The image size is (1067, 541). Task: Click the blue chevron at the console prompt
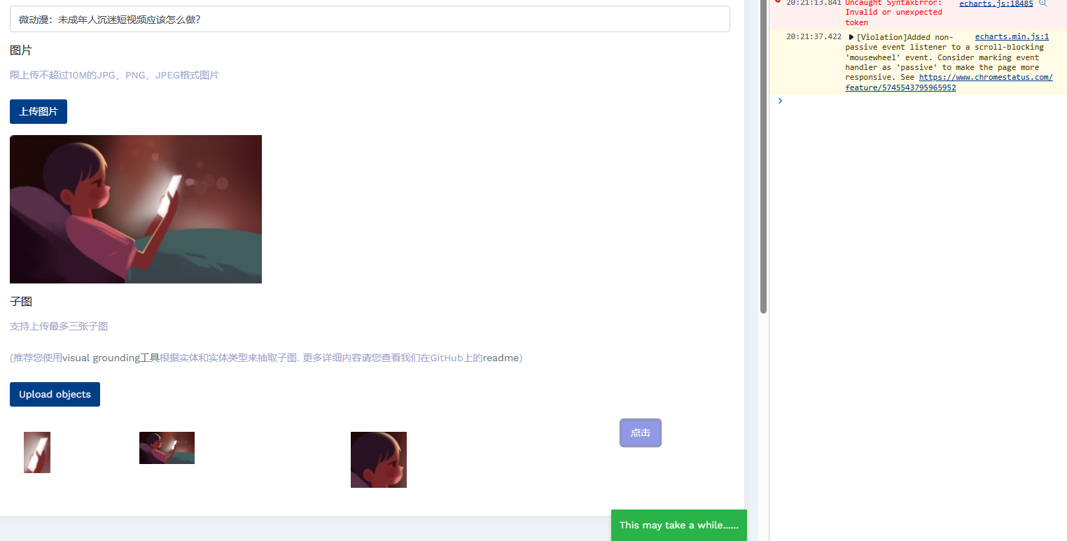click(x=780, y=100)
